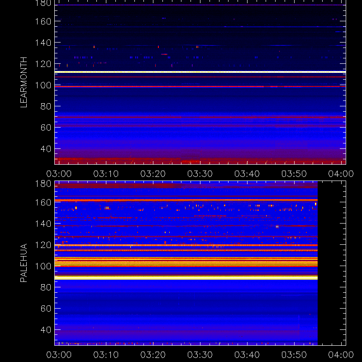Click 03:20 time label under Palehua plot

153,355
